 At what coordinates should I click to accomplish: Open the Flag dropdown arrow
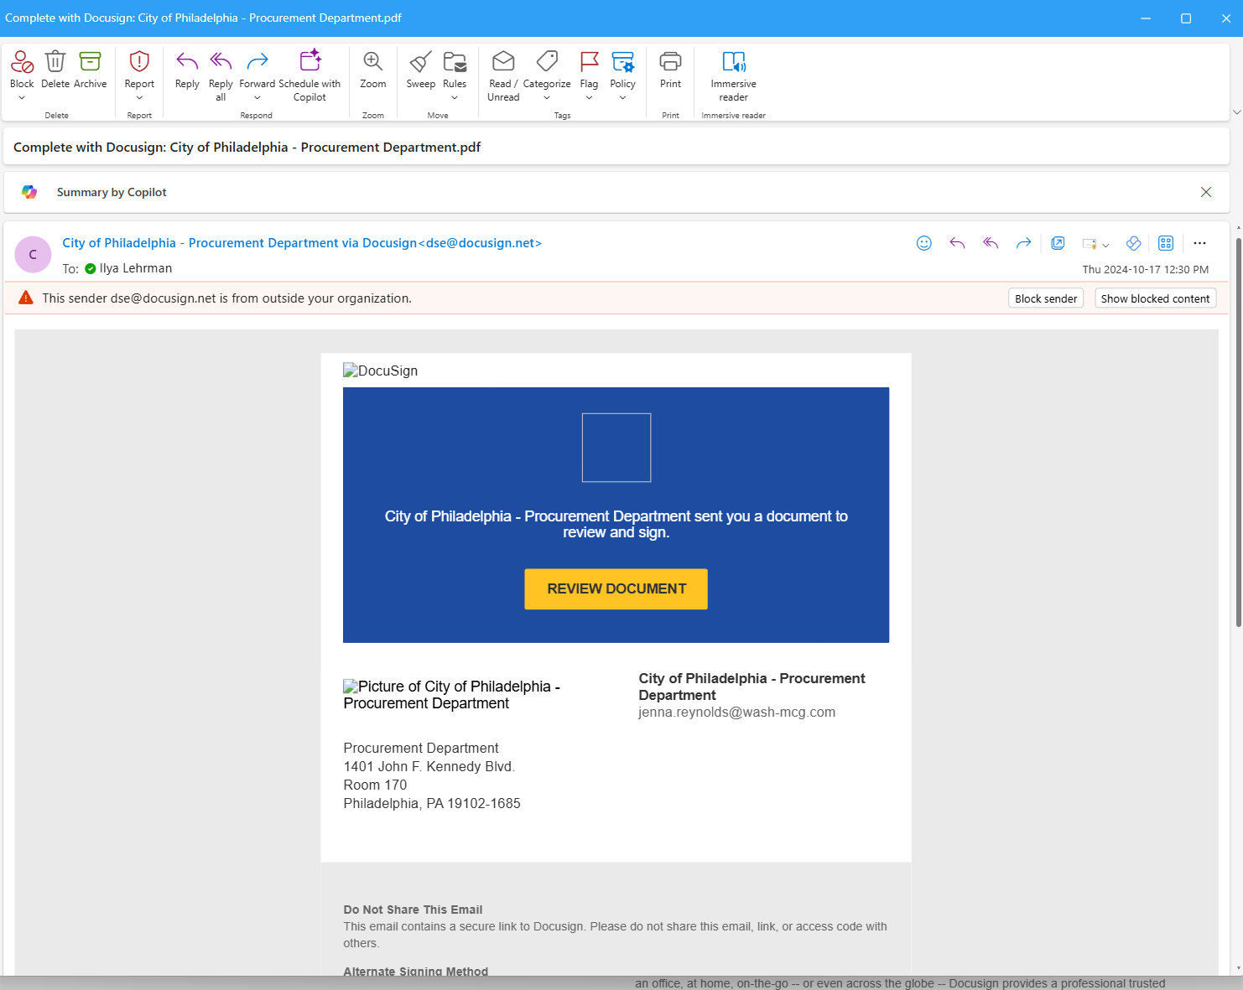click(x=588, y=96)
